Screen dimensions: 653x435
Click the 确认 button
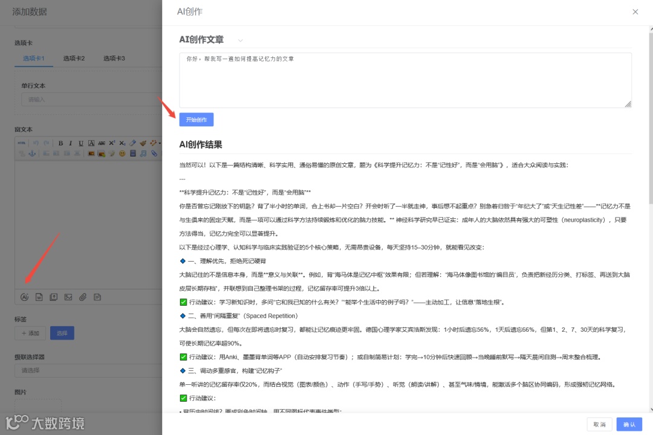click(x=629, y=424)
